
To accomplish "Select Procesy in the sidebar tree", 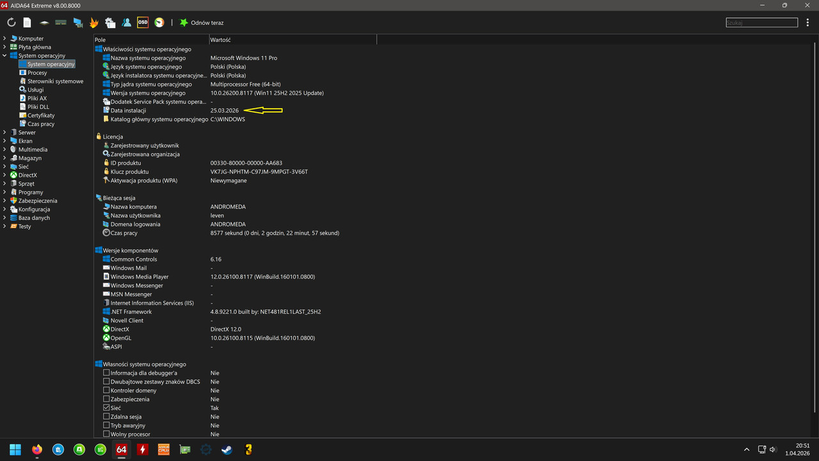I will (36, 72).
